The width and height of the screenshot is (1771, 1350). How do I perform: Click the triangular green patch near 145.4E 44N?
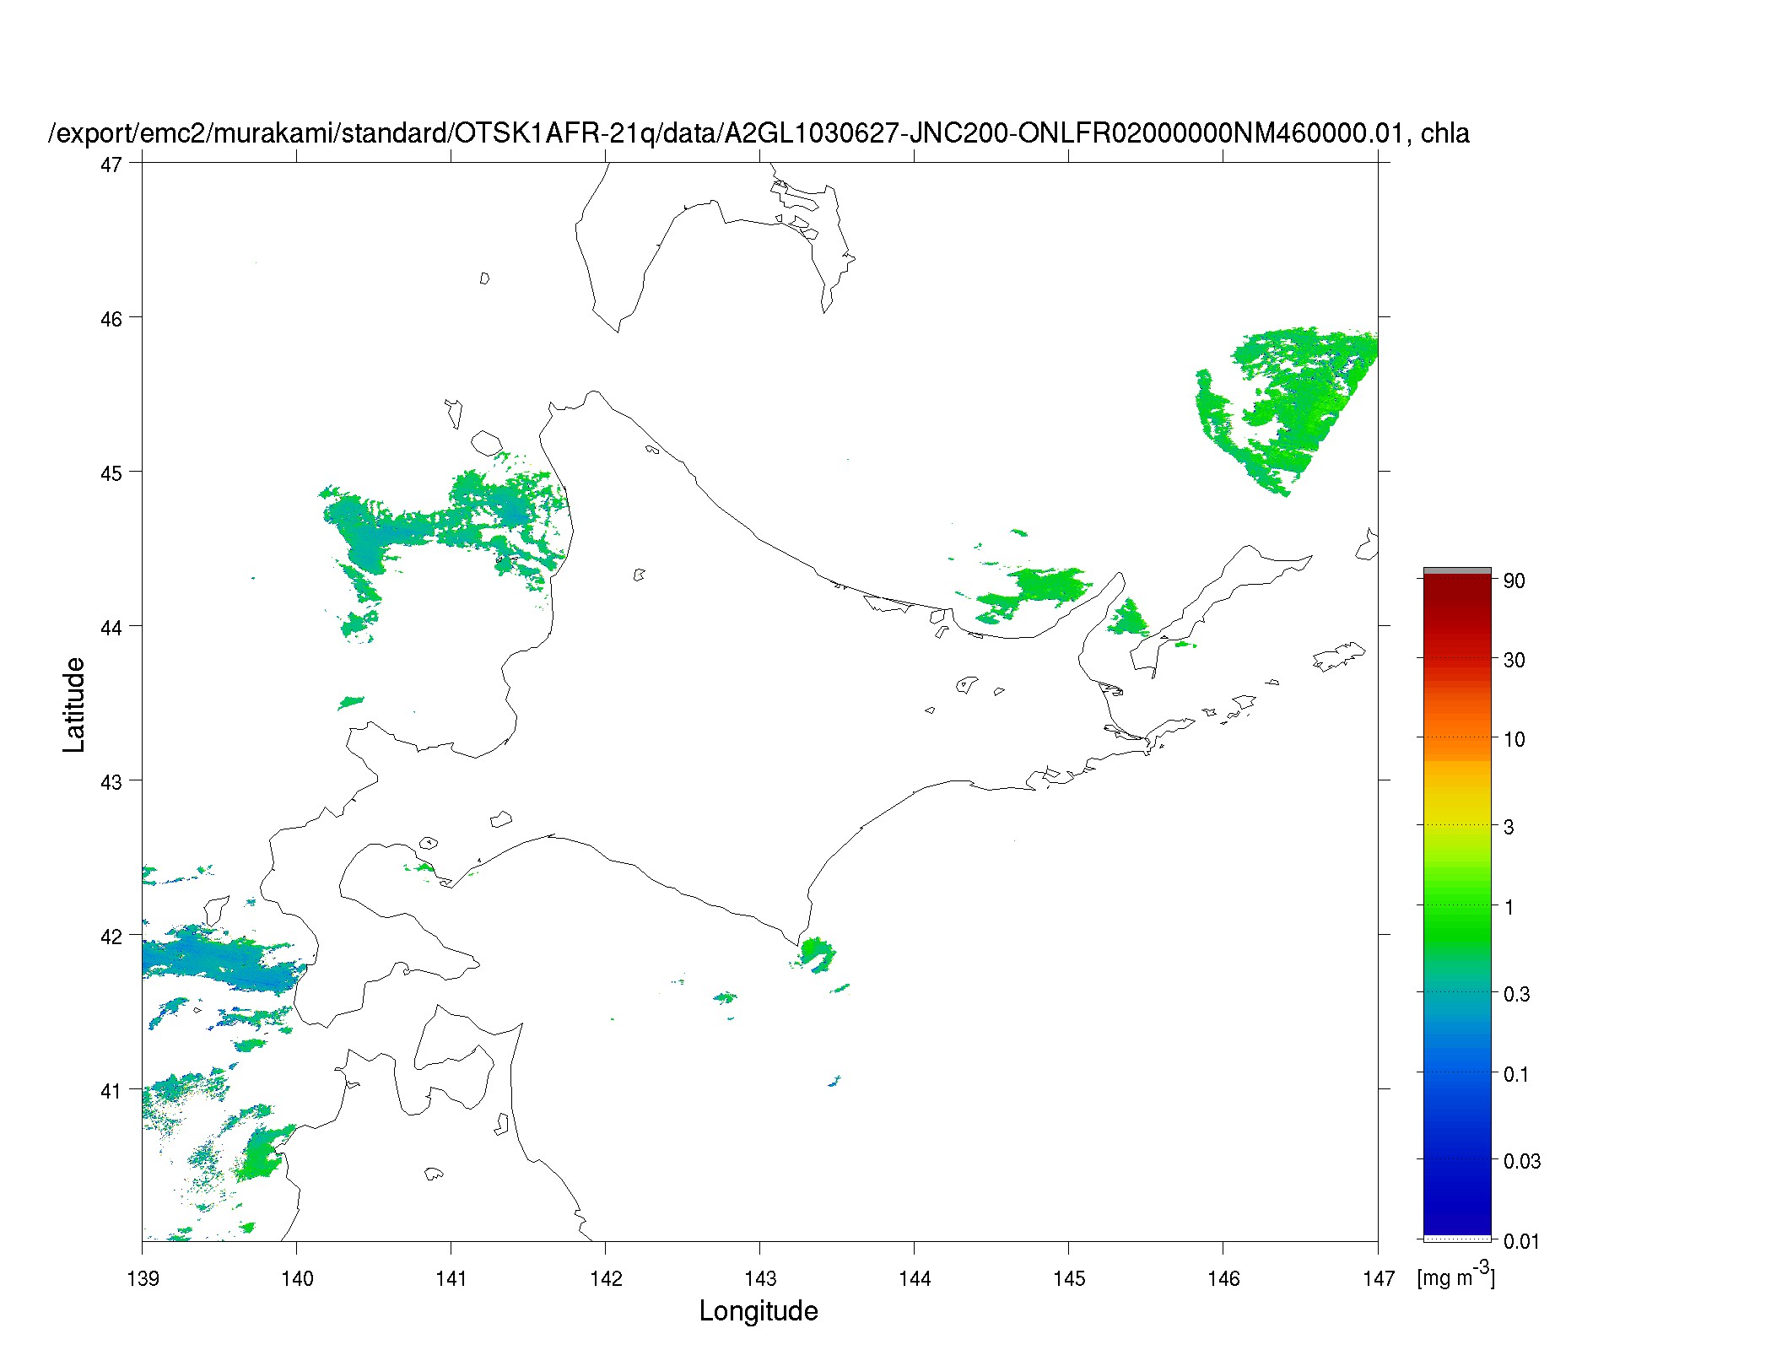pyautogui.click(x=1127, y=618)
